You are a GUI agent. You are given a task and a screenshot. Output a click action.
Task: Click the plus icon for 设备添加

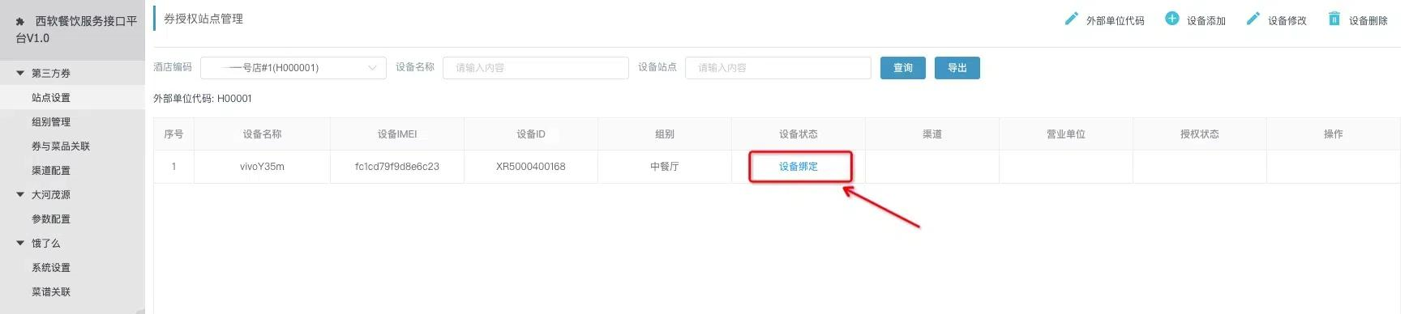1171,19
